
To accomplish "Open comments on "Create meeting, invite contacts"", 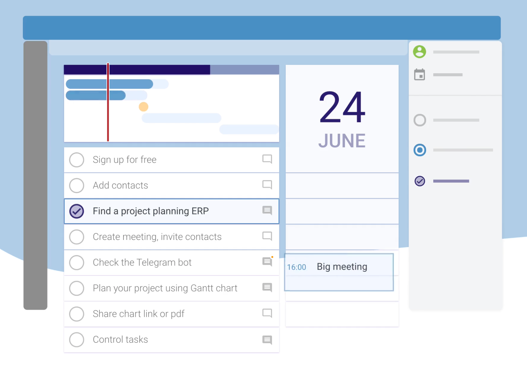I will pyautogui.click(x=267, y=236).
